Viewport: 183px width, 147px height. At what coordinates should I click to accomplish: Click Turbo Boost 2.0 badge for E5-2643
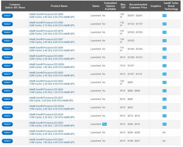pos(164,82)
